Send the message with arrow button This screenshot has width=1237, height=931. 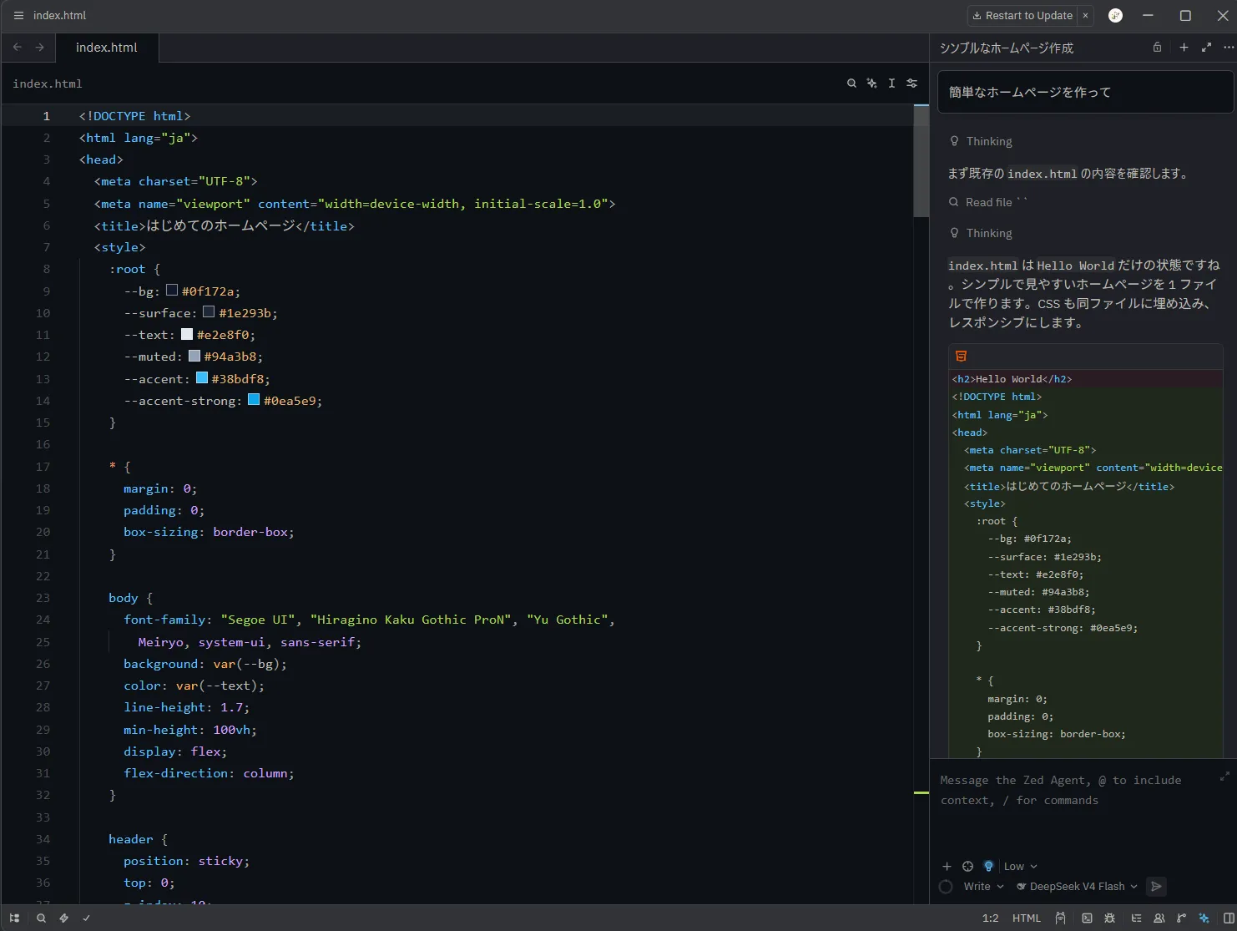pyautogui.click(x=1156, y=886)
